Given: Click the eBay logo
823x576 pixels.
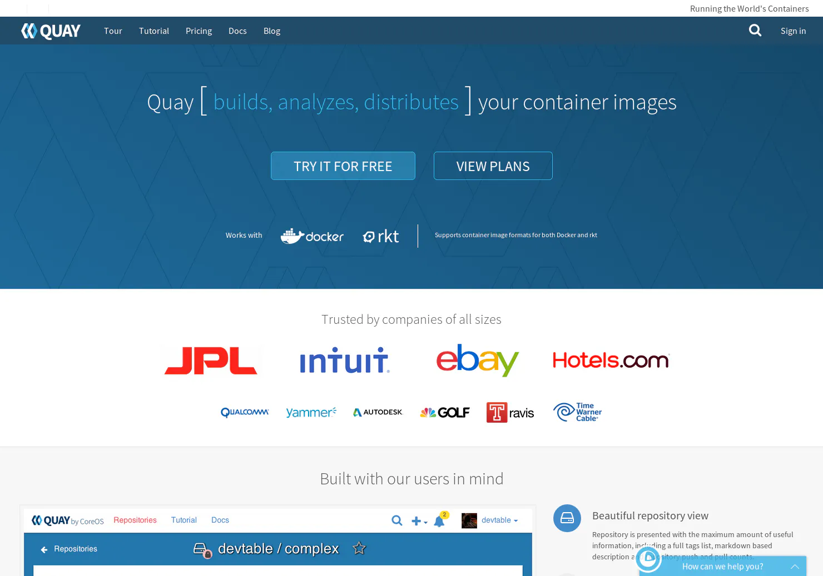Looking at the screenshot, I should coord(478,360).
